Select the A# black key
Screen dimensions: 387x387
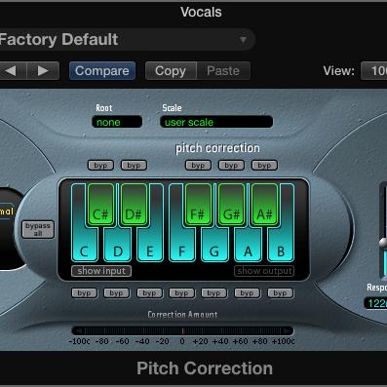tap(264, 204)
